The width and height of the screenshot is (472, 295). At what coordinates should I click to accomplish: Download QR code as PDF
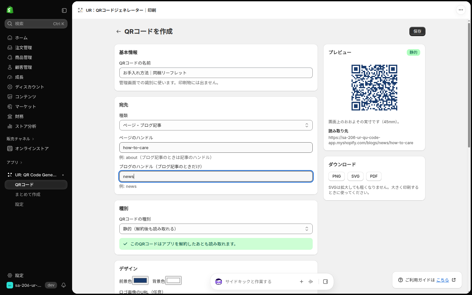(x=374, y=176)
